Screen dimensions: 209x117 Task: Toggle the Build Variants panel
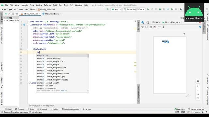tap(2, 98)
